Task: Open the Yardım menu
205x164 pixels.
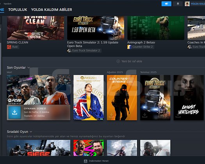Action: tap(7, 4)
